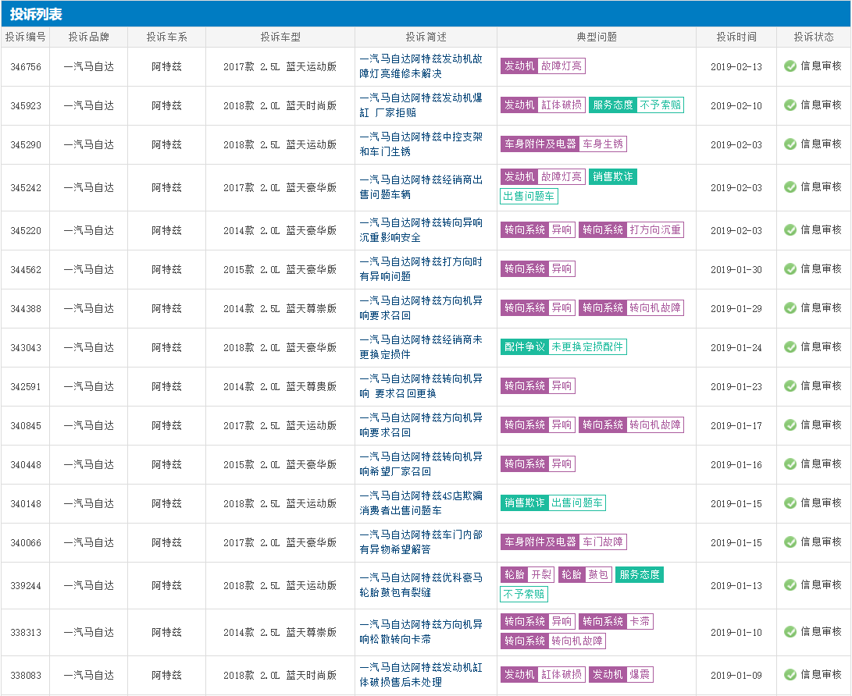Click the 投诉状态 column header
The image size is (852, 696).
814,37
